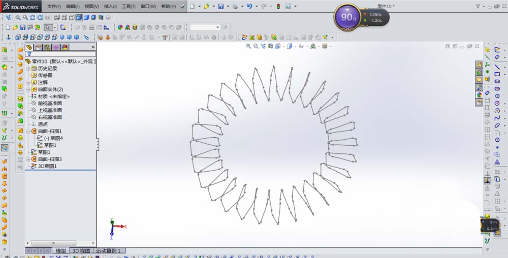Select the Slot sketch tool
This screenshot has width=508, height=258.
pos(497,82)
